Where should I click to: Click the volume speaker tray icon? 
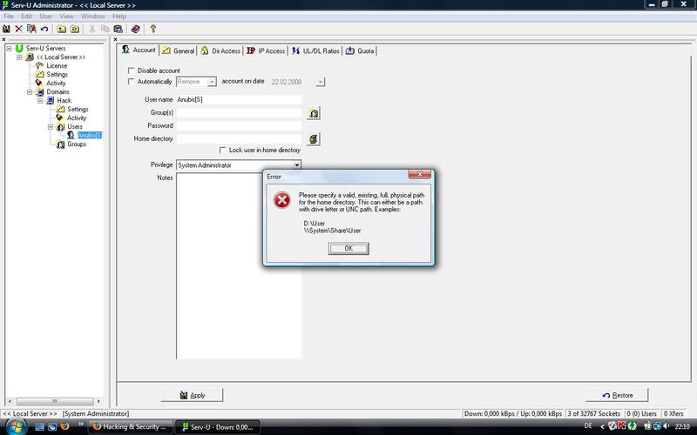tap(666, 426)
